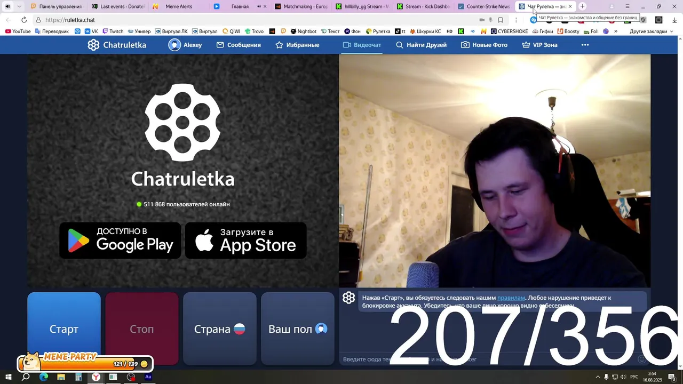
Task: Open the Alexey profile avatar
Action: (x=174, y=45)
